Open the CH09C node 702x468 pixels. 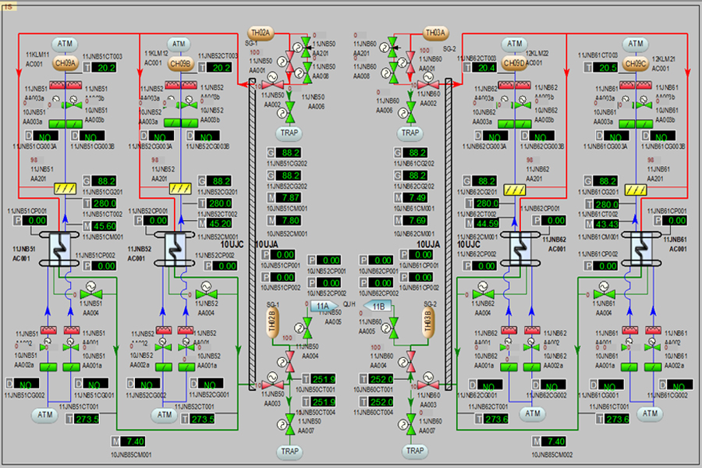(x=635, y=64)
